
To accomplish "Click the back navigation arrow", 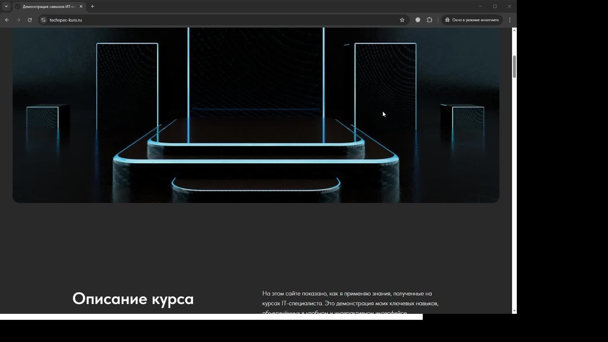I will click(x=7, y=20).
